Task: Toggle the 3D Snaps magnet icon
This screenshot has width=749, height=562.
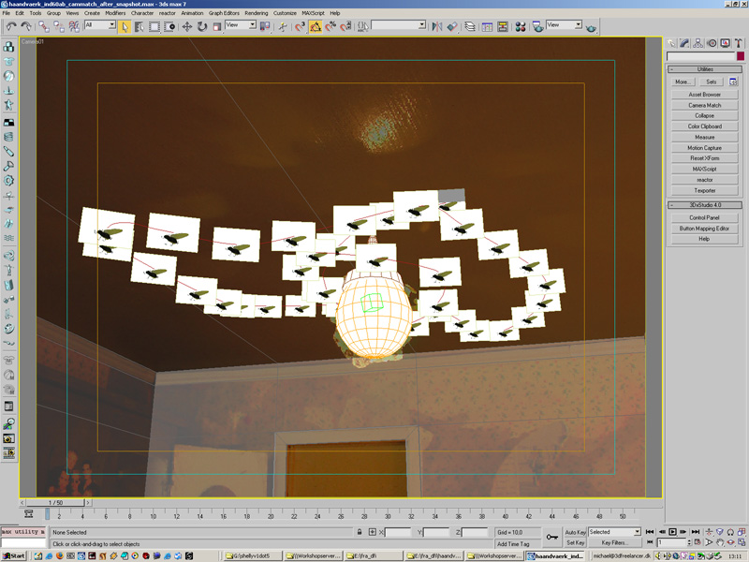Action: coord(301,27)
